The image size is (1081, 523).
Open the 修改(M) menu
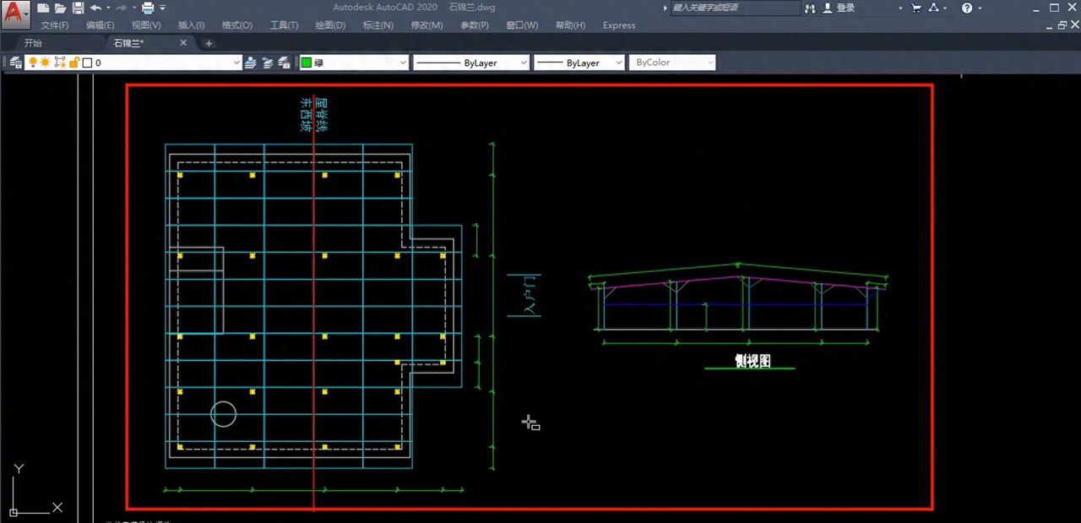coord(426,25)
